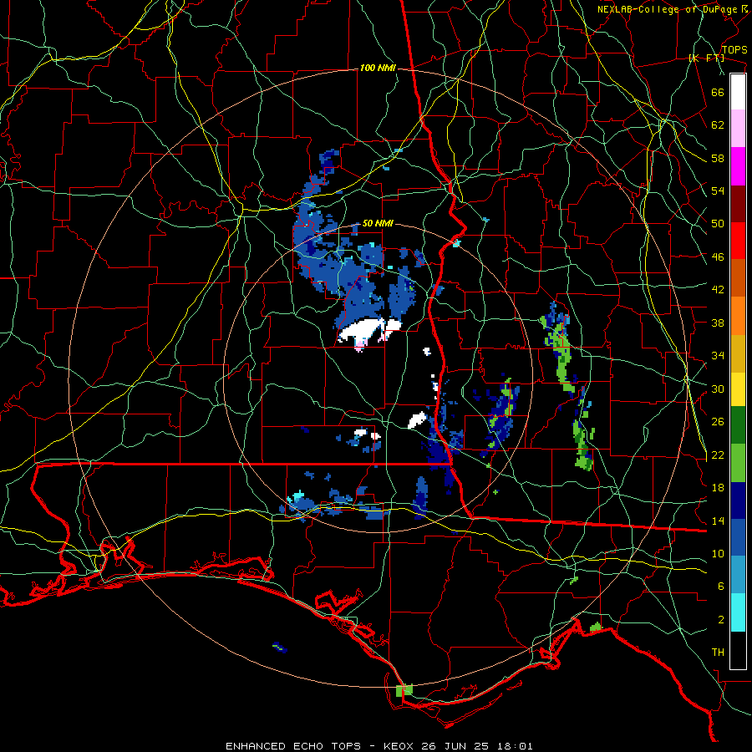Click the 'TH' threshold label
Screen dimensions: 752x752
718,653
